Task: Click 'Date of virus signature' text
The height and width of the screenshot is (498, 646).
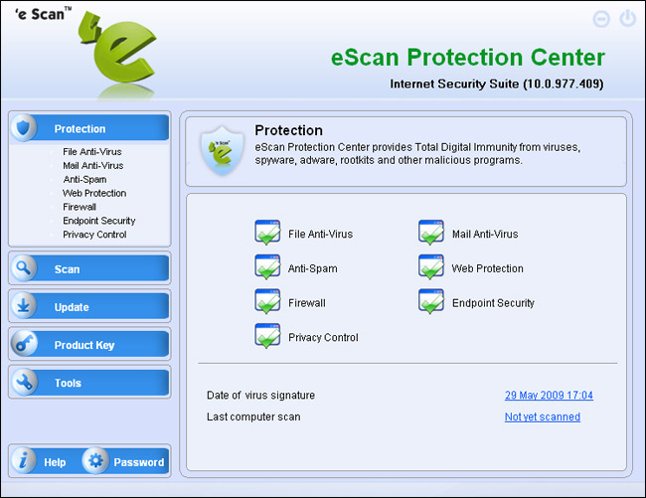Action: pyautogui.click(x=260, y=395)
